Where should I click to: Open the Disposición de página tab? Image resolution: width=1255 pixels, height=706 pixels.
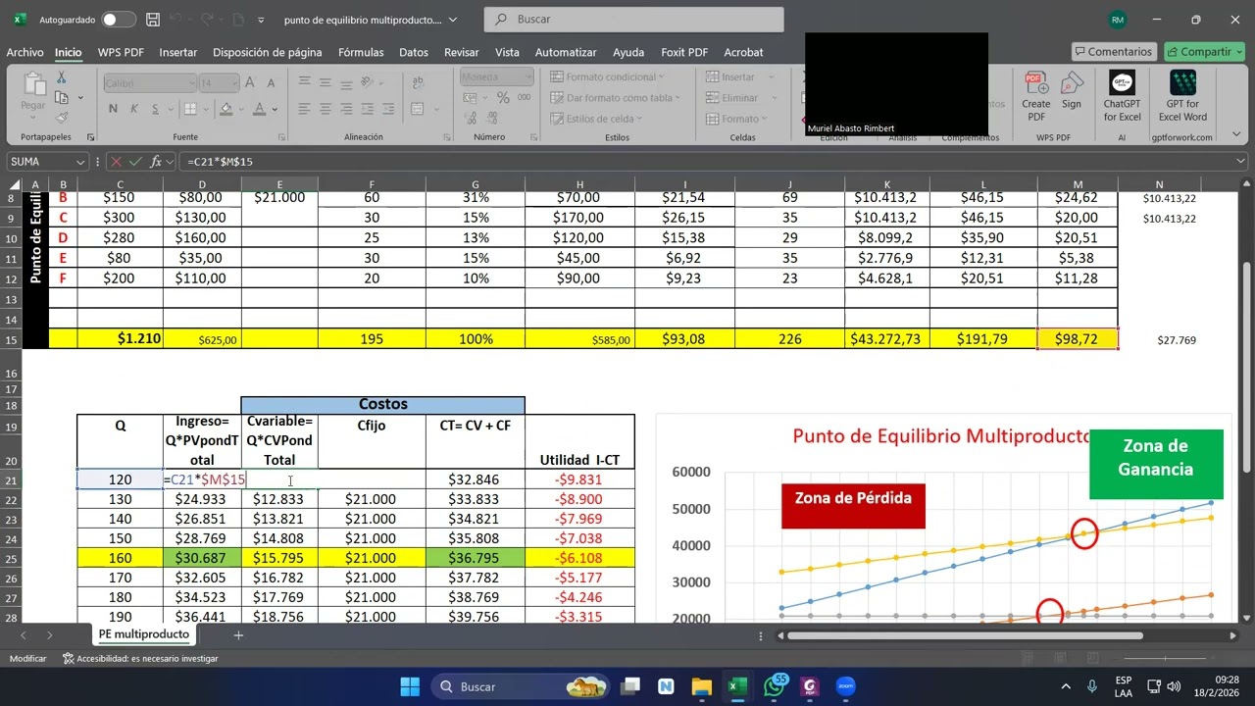[x=267, y=52]
